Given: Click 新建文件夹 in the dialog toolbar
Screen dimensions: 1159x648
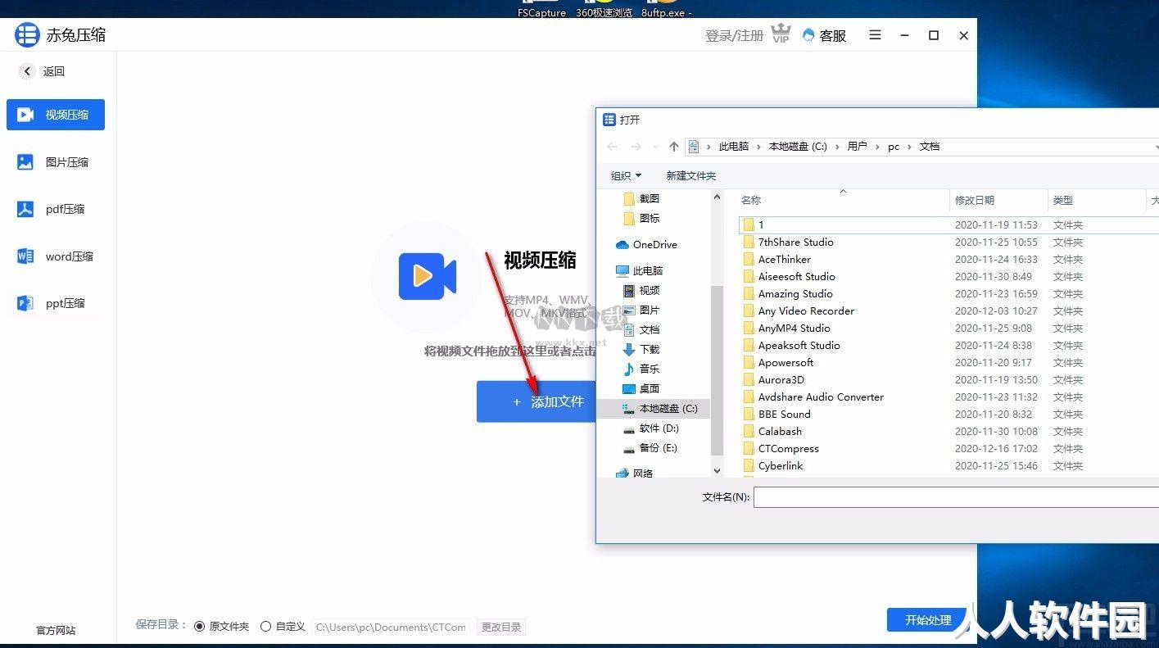Looking at the screenshot, I should tap(691, 175).
